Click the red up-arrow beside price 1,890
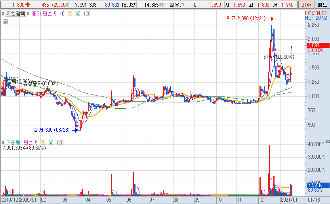 tap(28, 5)
